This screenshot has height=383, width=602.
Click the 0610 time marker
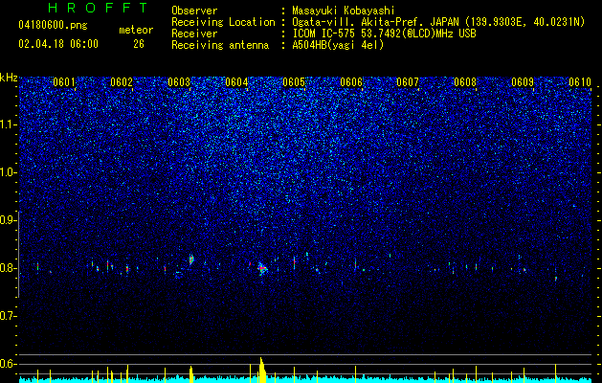coord(580,82)
